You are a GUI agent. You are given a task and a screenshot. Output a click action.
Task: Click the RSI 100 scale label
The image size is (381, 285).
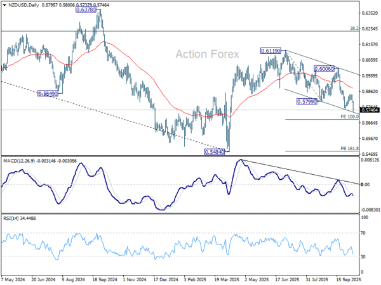[x=364, y=218]
